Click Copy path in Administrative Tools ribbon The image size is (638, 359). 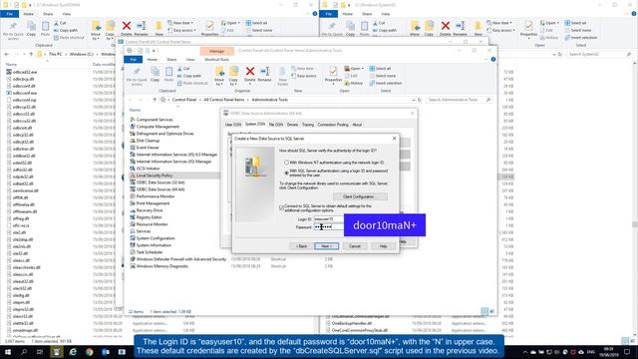coord(189,76)
